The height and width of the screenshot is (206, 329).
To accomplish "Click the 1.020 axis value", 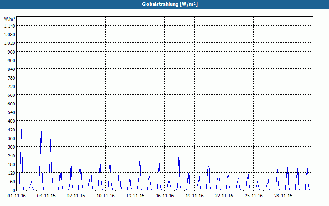I will click(x=9, y=43).
